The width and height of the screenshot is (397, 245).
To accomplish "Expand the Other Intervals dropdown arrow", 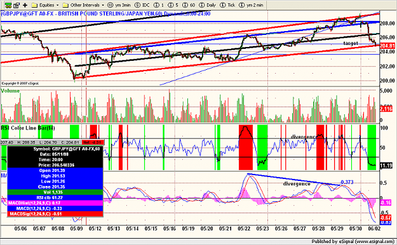I will [103, 5].
